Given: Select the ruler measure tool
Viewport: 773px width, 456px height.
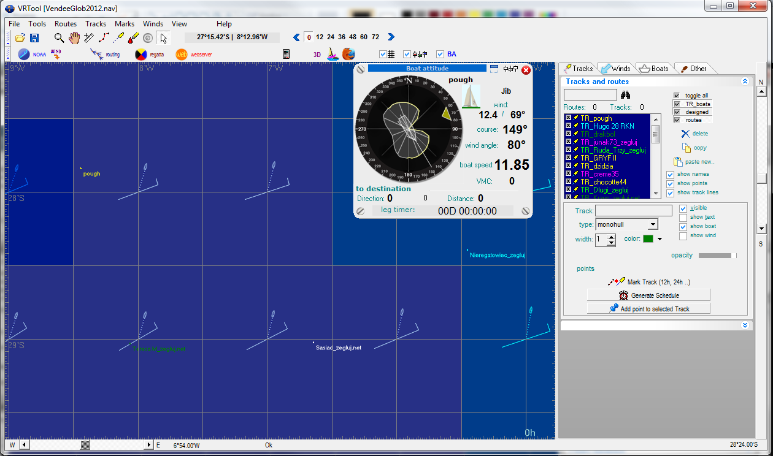Looking at the screenshot, I should (89, 38).
